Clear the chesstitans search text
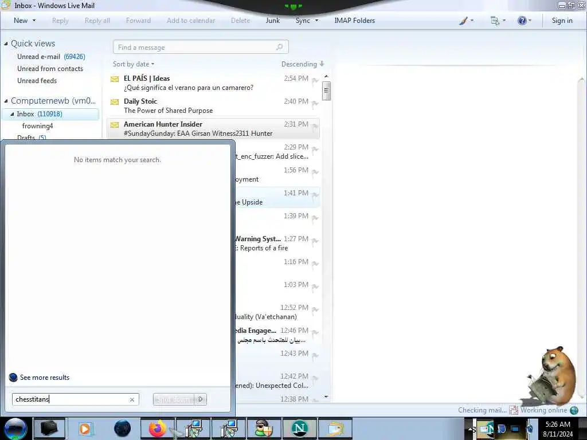587x440 pixels. tap(132, 399)
